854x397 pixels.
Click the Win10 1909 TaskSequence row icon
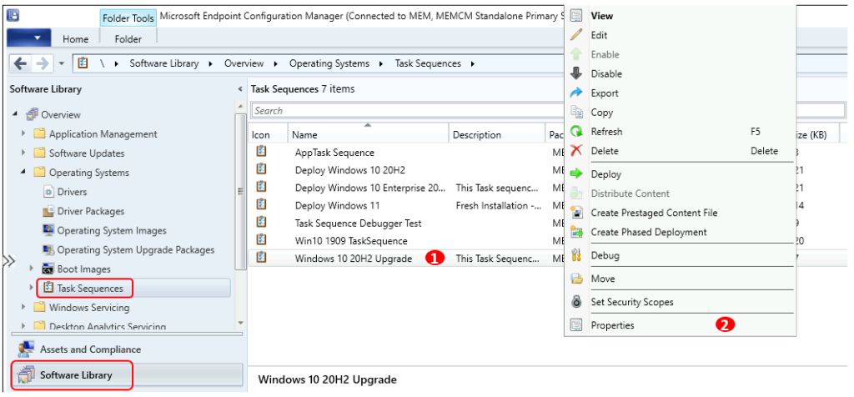(x=261, y=239)
